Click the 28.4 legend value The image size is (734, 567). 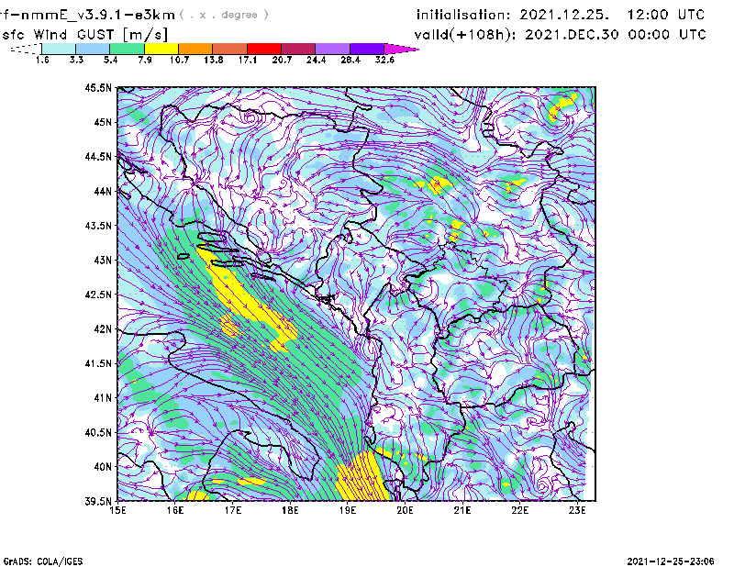tap(350, 60)
